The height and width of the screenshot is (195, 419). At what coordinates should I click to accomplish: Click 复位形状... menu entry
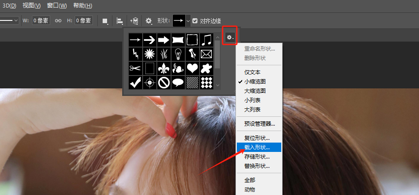[257, 138]
